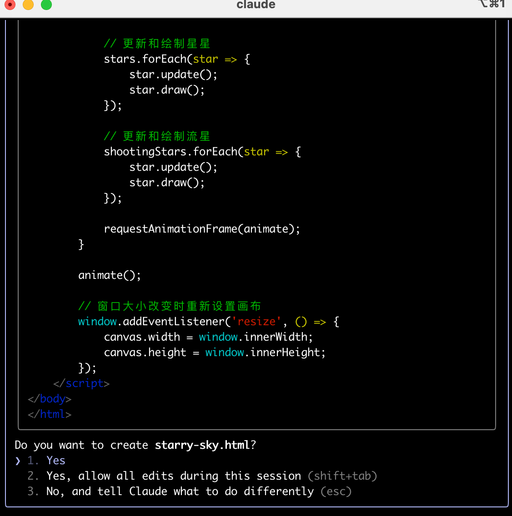The image size is (512, 516).
Task: Click the canvas.height = window.innerHeight line
Action: click(x=215, y=352)
